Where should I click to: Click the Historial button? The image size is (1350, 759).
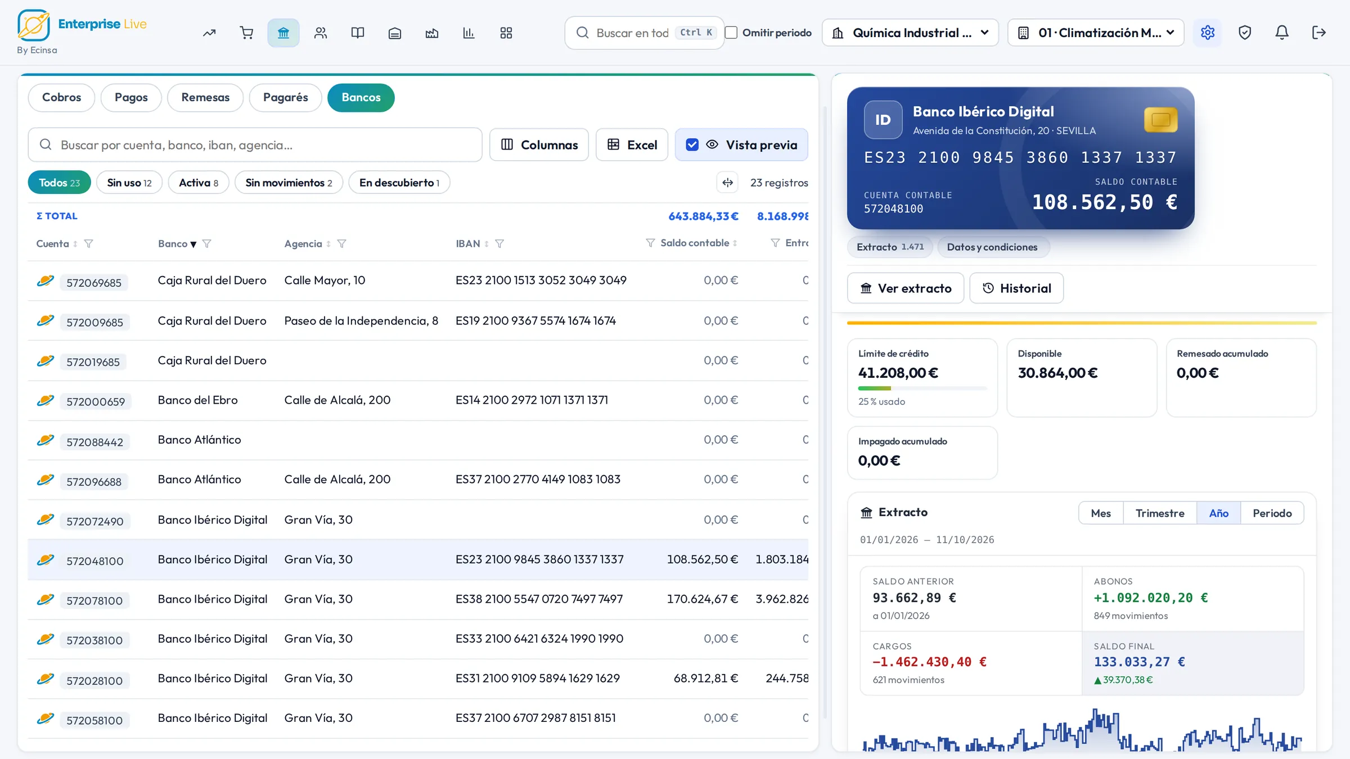1016,288
